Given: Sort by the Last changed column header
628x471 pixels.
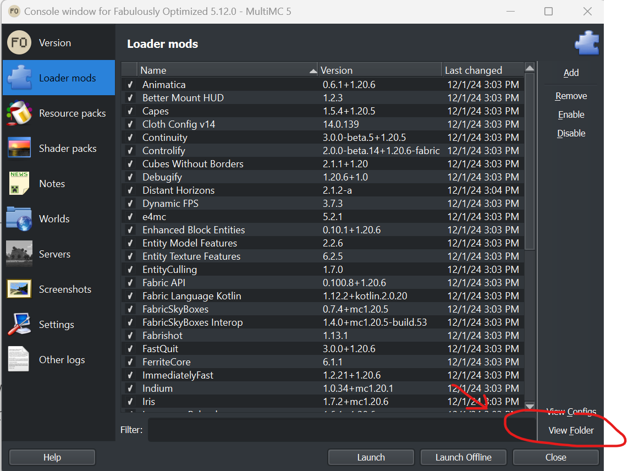Looking at the screenshot, I should (483, 70).
